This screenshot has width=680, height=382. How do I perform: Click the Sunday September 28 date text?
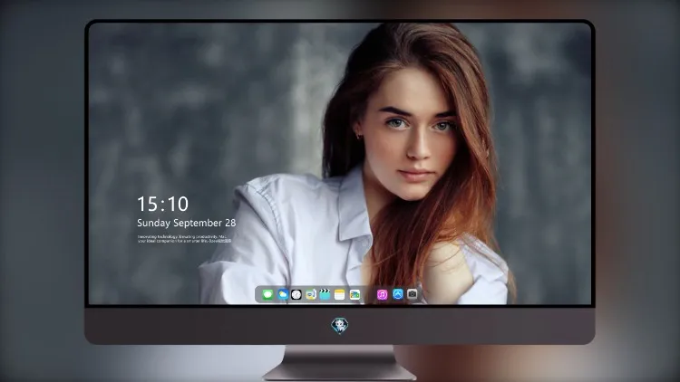[187, 223]
